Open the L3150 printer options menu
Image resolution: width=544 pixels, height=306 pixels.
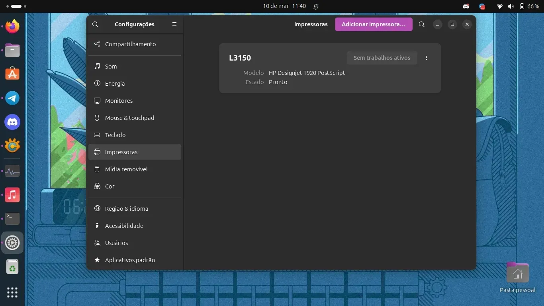(x=427, y=58)
